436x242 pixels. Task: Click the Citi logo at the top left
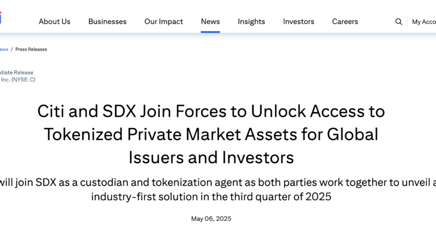coord(1,17)
